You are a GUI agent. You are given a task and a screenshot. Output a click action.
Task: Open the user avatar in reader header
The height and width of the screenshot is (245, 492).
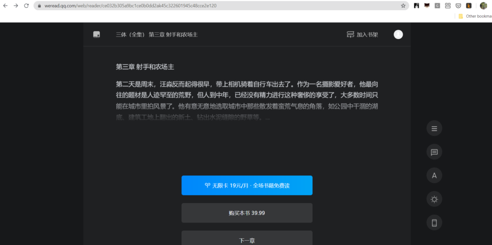[398, 35]
